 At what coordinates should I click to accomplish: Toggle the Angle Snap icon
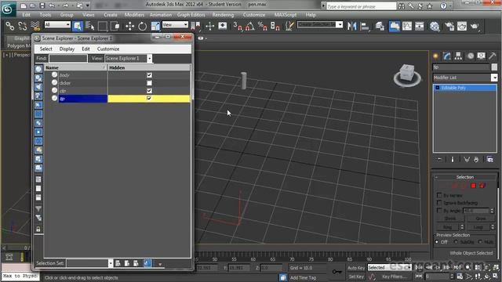coord(249,26)
